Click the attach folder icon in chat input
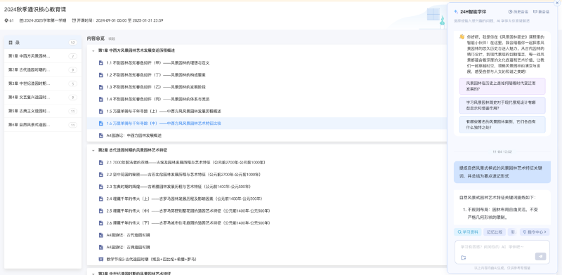The image size is (562, 275). [463, 257]
